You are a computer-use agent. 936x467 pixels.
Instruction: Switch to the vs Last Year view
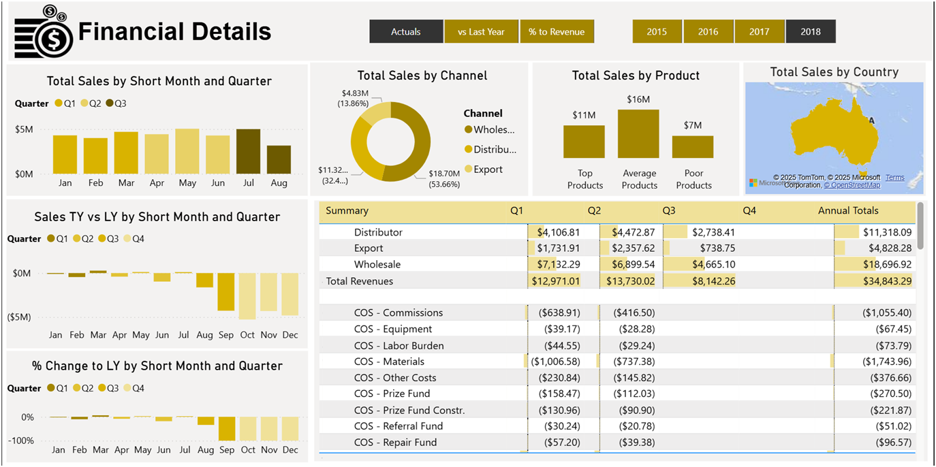[482, 31]
